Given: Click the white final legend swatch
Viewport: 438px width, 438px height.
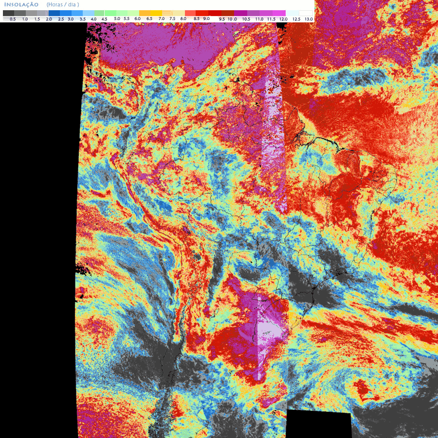Looking at the screenshot, I should pyautogui.click(x=306, y=13).
